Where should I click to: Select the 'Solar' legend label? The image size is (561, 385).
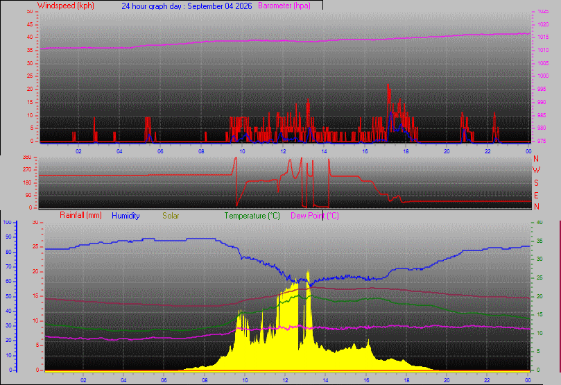[x=171, y=216]
